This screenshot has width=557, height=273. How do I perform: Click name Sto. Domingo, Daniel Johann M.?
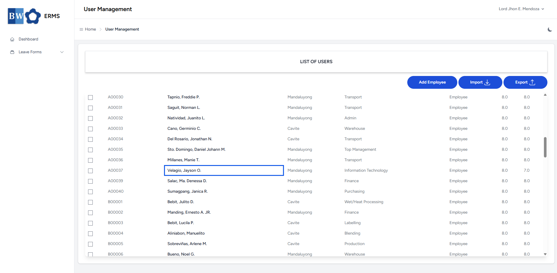[x=197, y=150]
